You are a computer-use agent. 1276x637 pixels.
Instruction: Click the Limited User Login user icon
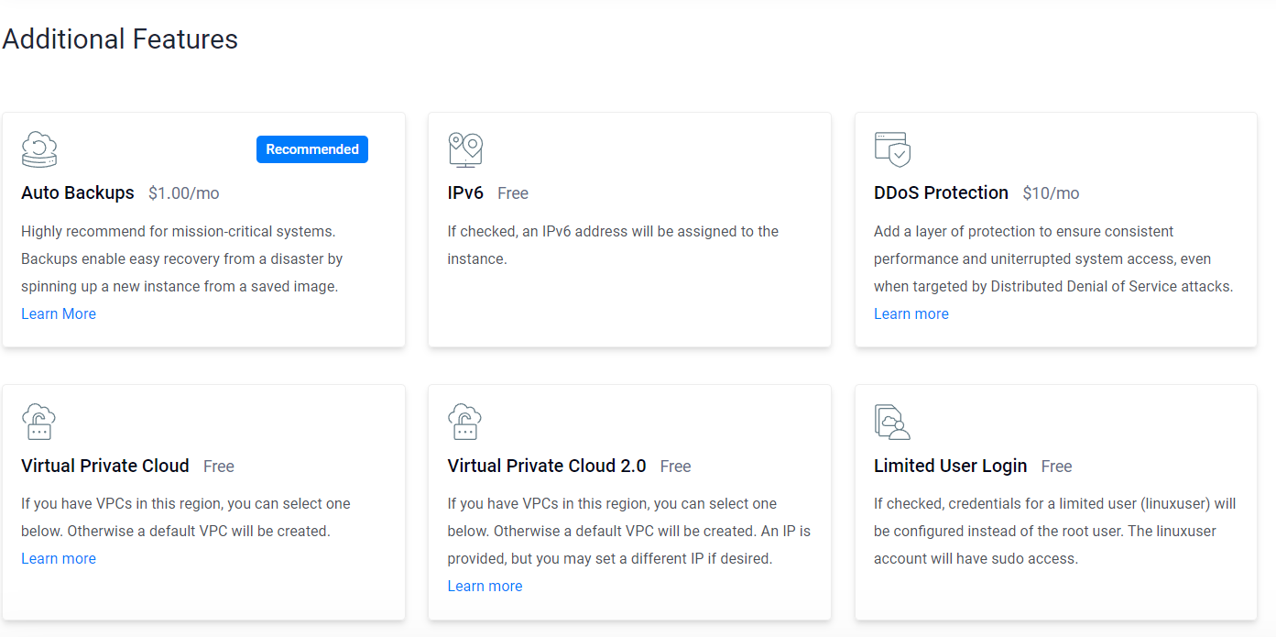click(892, 422)
